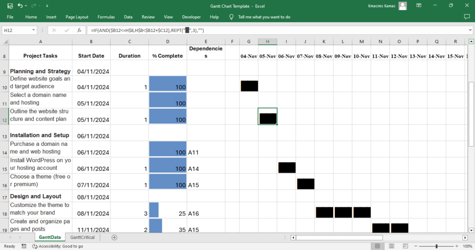The width and height of the screenshot is (475, 250).
Task: Click the Enter formula checkmark icon
Action: (x=67, y=30)
